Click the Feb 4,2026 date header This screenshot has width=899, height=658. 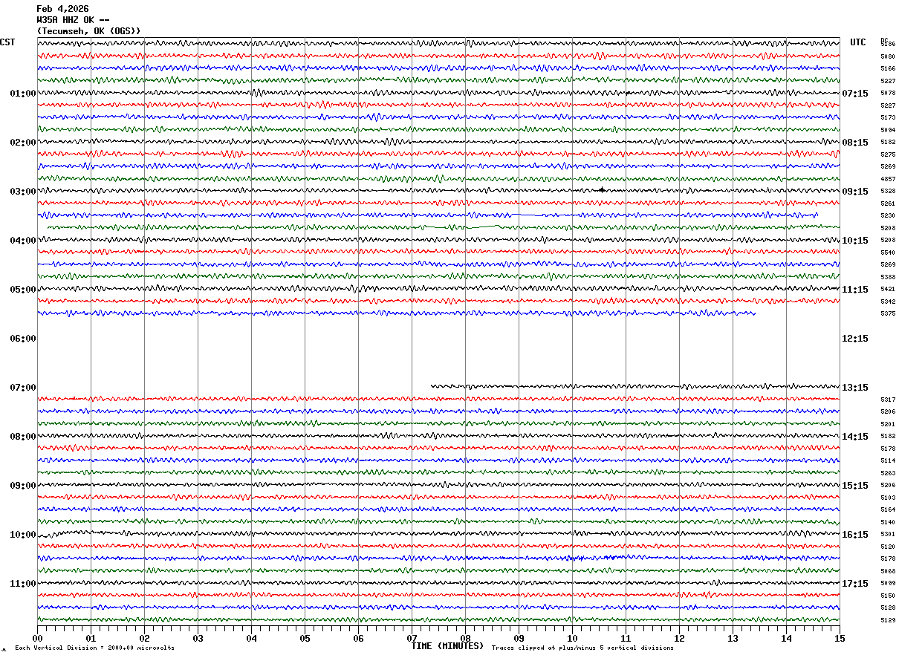click(x=62, y=9)
